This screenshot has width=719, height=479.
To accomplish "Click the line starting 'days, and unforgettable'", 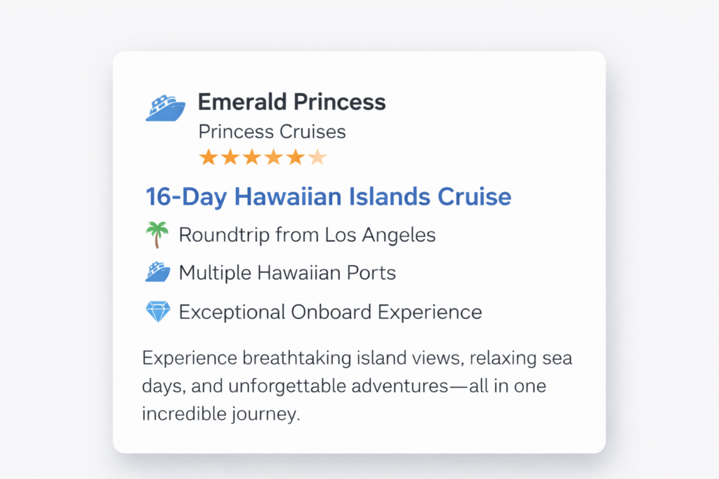I will click(x=345, y=386).
